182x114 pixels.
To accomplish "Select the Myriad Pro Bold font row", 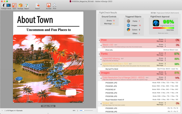I will click(139, 69).
